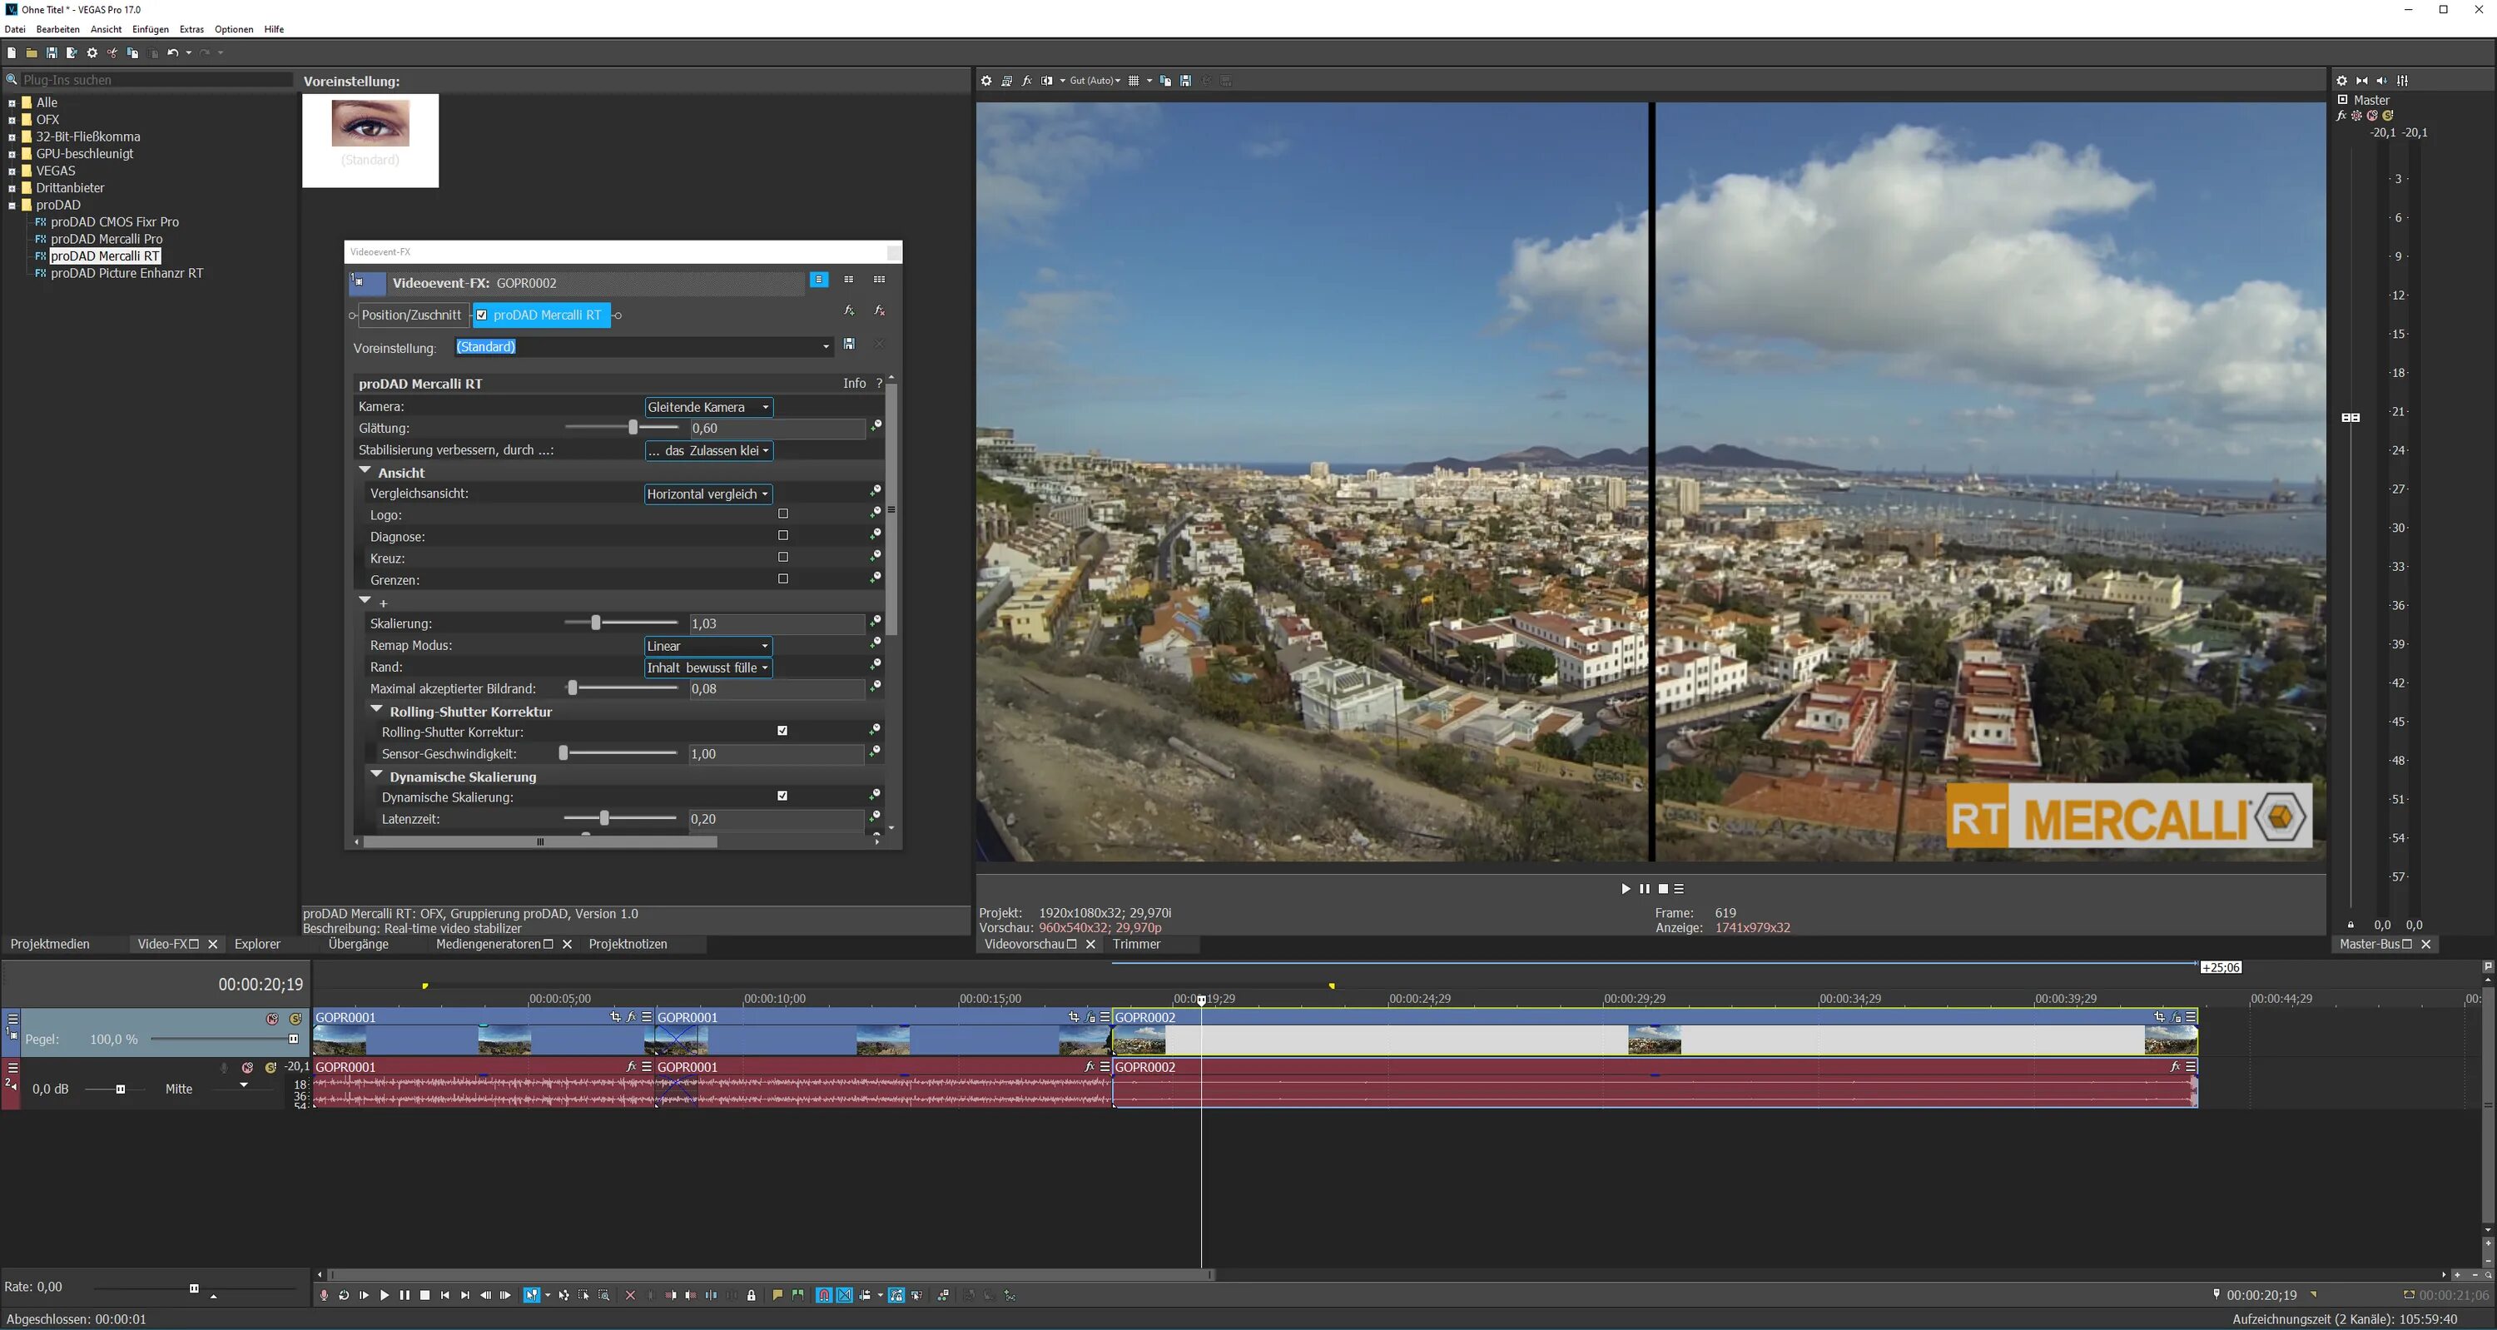Screen dimensions: 2497x1330
Task: Click the lock event icon
Action: (x=752, y=1296)
